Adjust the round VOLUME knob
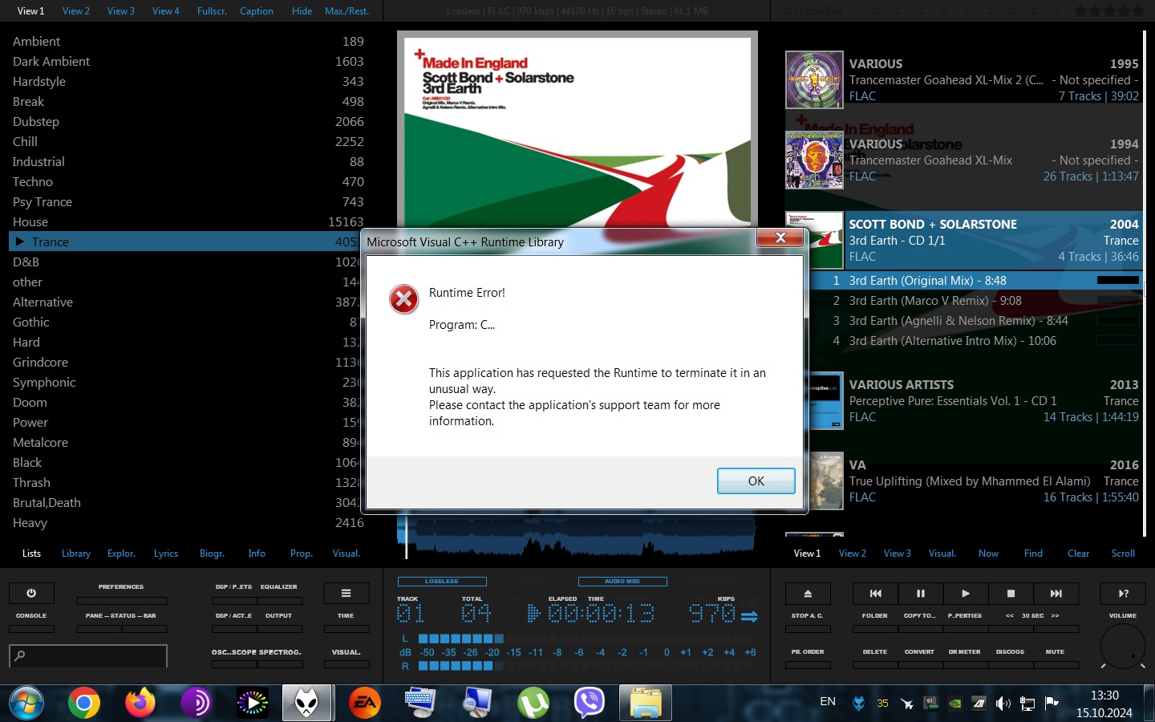1155x722 pixels. (x=1123, y=646)
